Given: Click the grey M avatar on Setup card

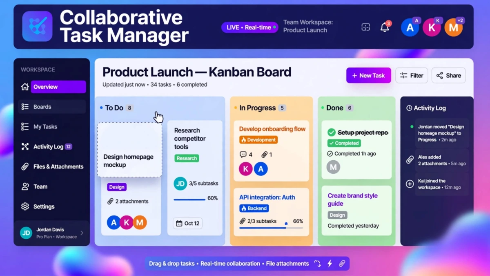Looking at the screenshot, I should 333,167.
